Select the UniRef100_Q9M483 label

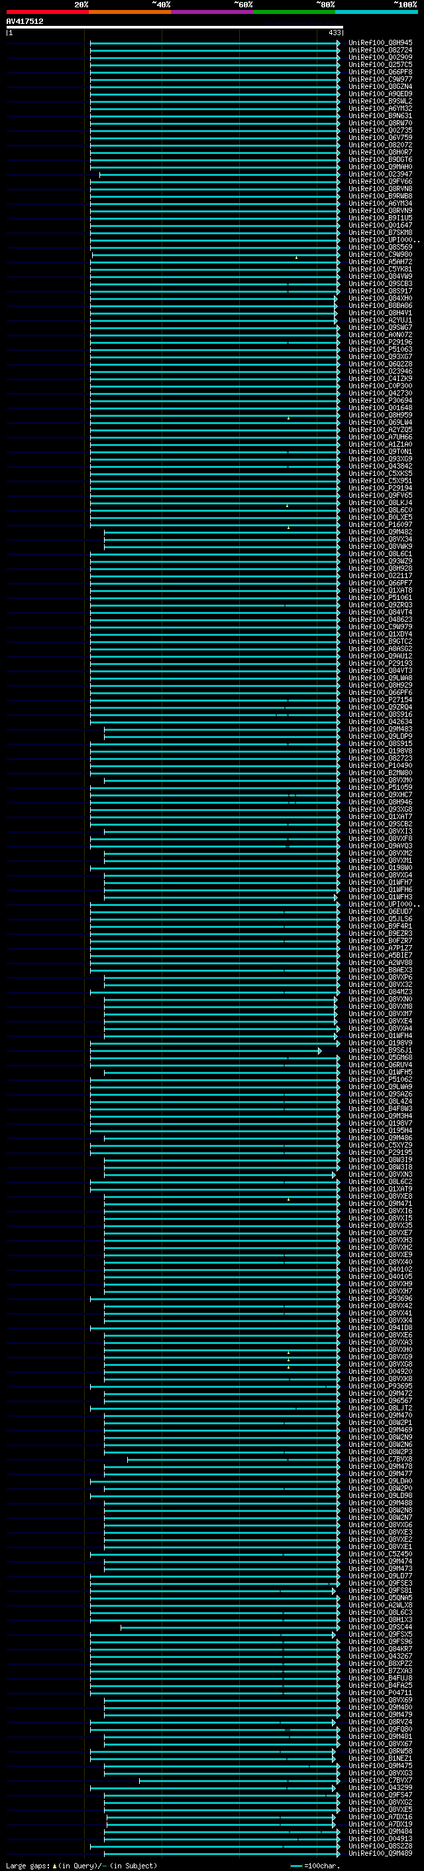pyautogui.click(x=380, y=729)
